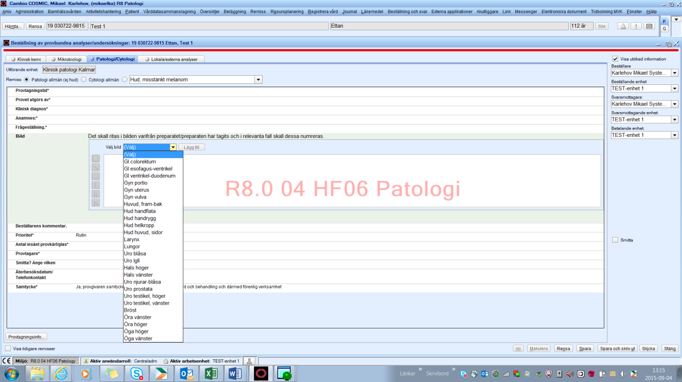
Task: Open Windows Start menu
Action: click(11, 374)
